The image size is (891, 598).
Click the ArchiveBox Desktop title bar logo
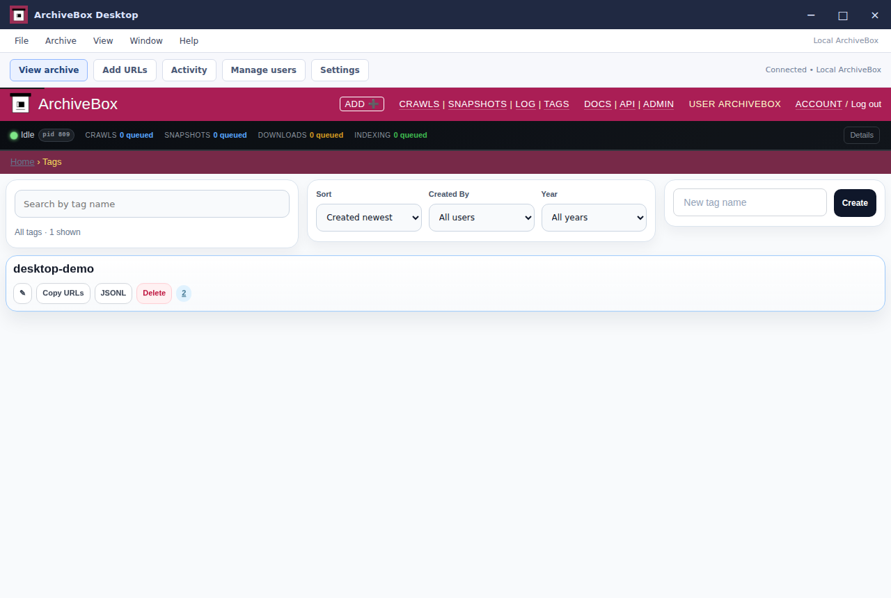[19, 15]
